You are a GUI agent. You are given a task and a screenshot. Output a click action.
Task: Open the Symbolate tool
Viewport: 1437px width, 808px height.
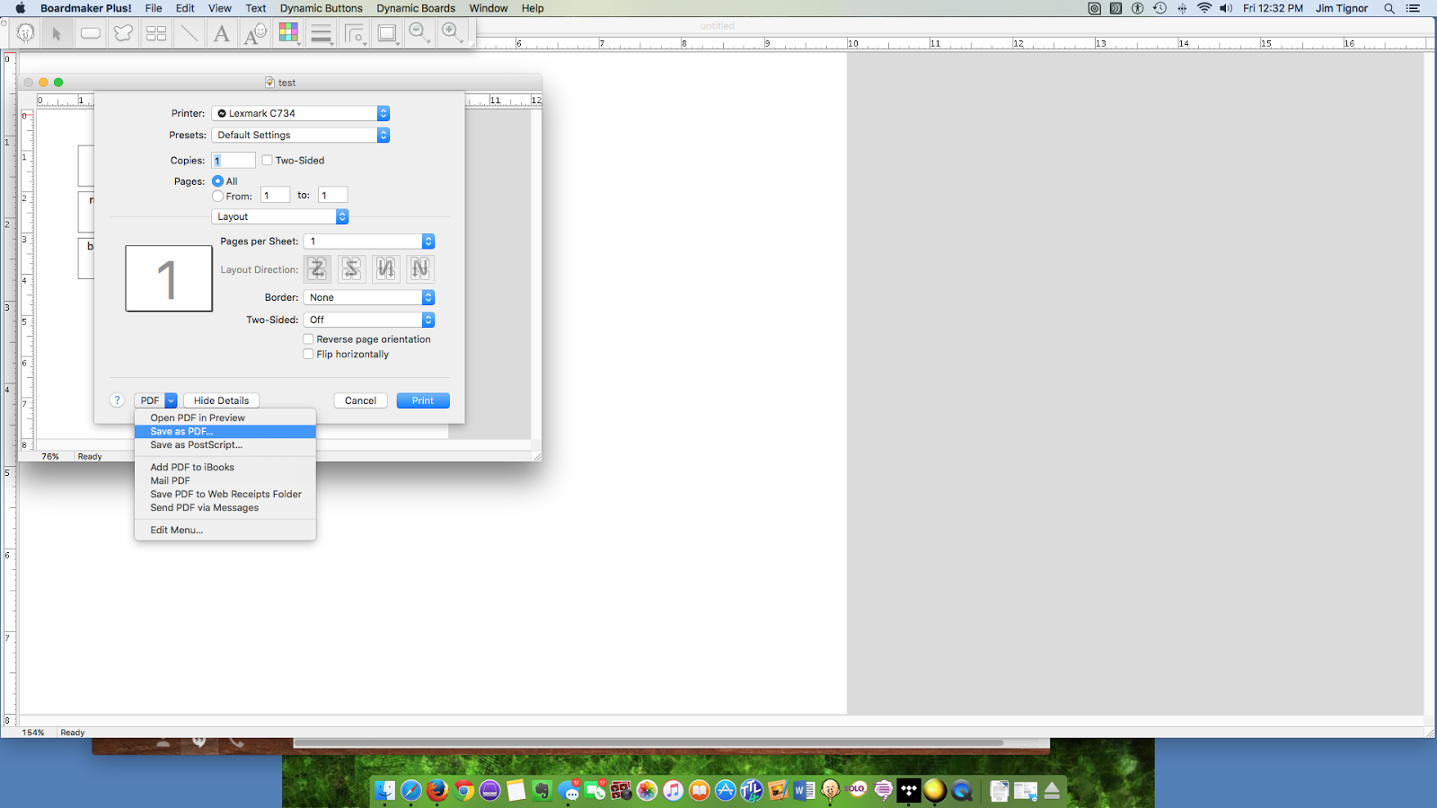point(254,32)
